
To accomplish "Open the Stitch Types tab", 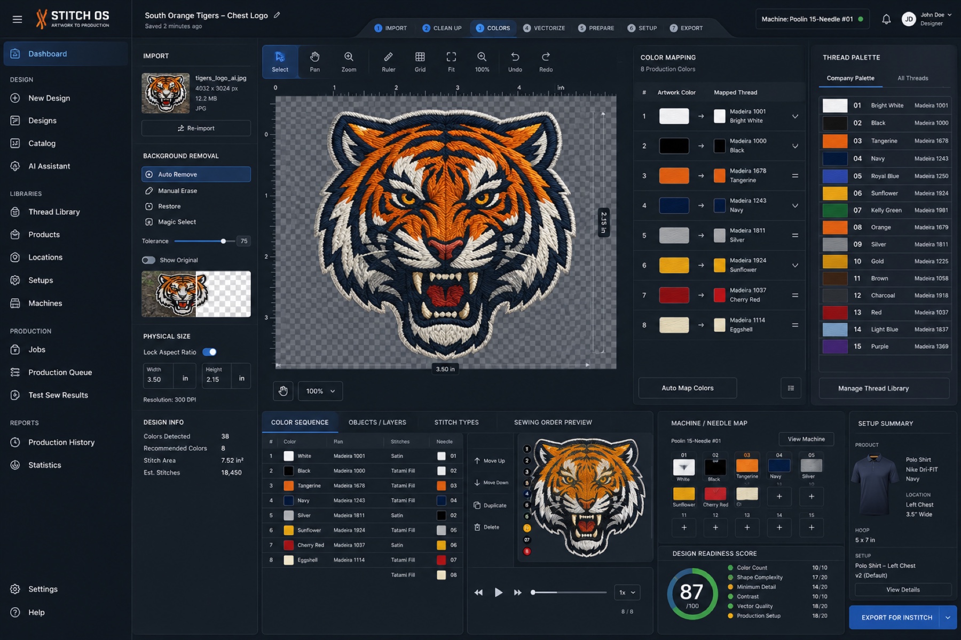I will 456,422.
